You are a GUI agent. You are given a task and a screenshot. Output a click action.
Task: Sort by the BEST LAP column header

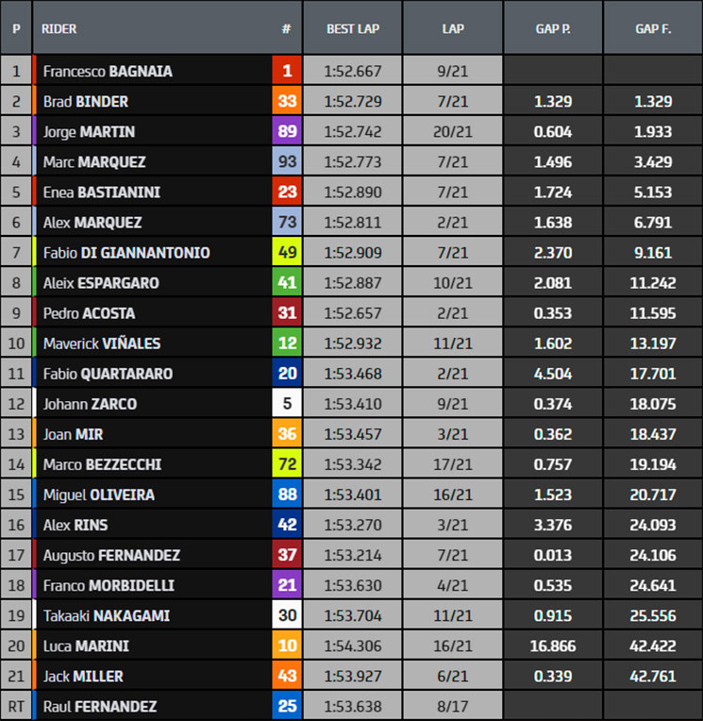coord(353,29)
